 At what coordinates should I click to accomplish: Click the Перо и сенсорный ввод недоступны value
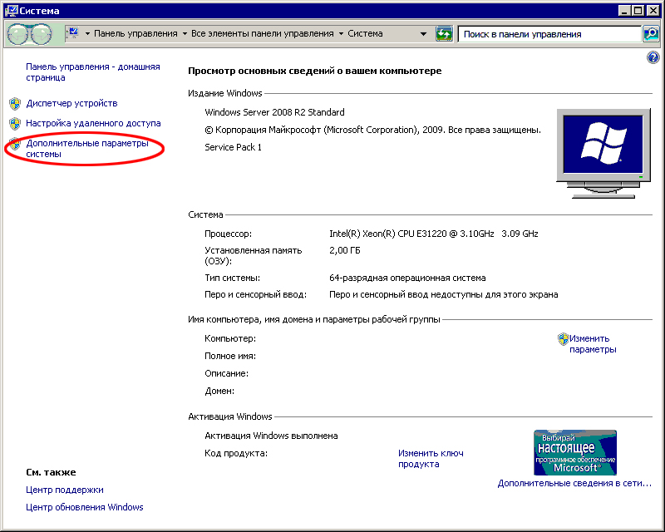point(443,295)
